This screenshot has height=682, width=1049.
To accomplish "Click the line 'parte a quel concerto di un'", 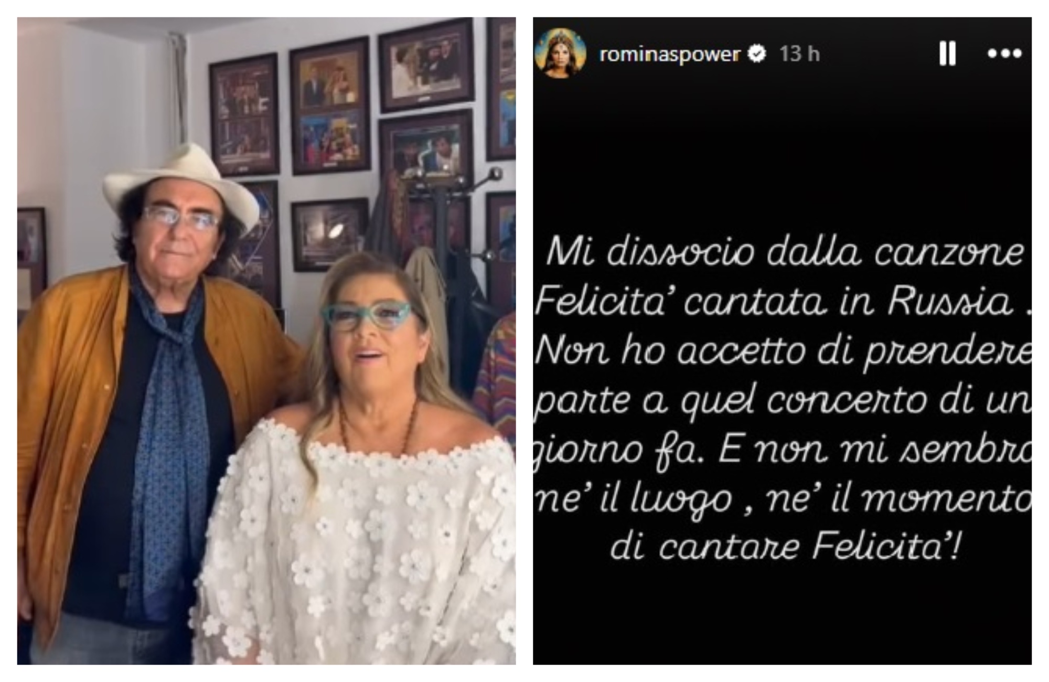I will coord(783,401).
